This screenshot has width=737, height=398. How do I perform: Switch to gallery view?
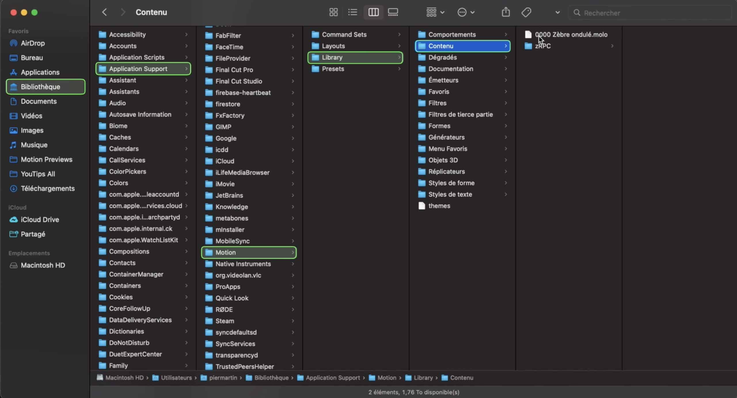393,12
